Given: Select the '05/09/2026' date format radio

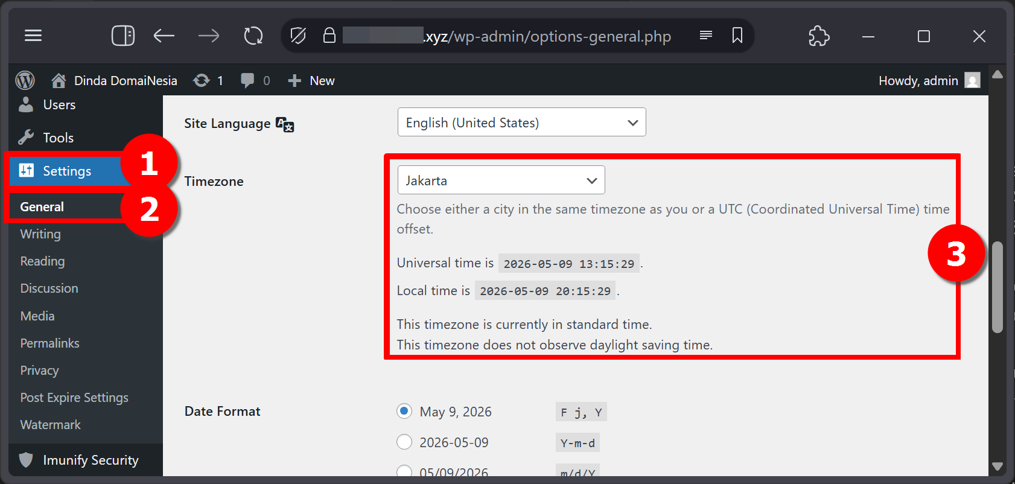Looking at the screenshot, I should pos(404,471).
